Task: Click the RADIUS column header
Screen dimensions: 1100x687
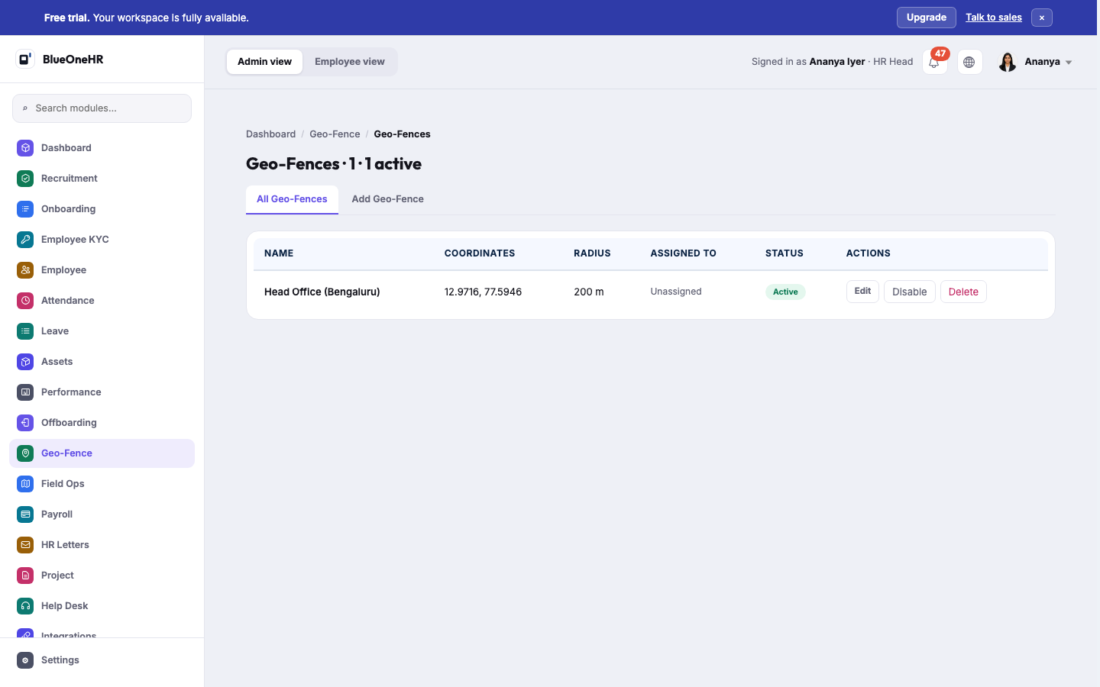Action: [592, 253]
